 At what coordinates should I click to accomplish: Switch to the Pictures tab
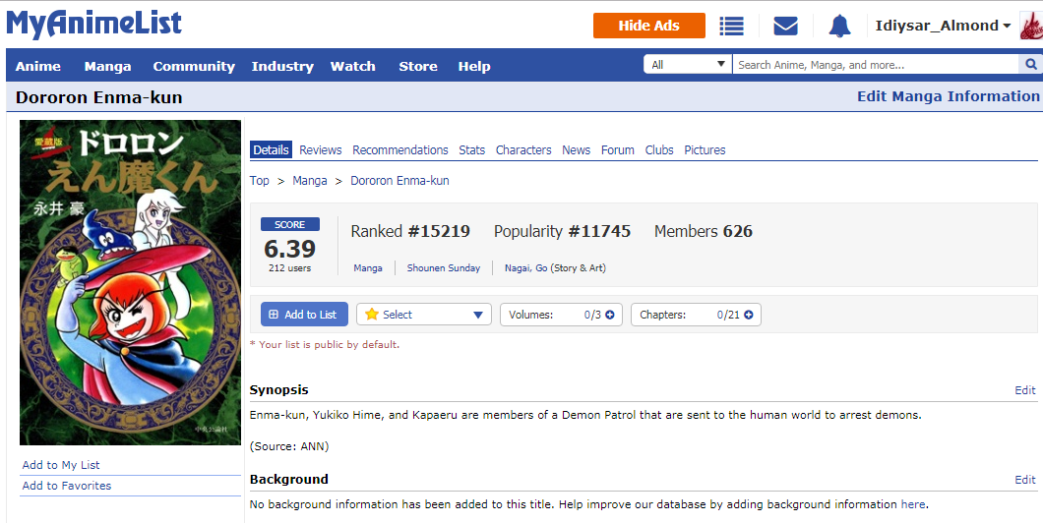pyautogui.click(x=705, y=150)
